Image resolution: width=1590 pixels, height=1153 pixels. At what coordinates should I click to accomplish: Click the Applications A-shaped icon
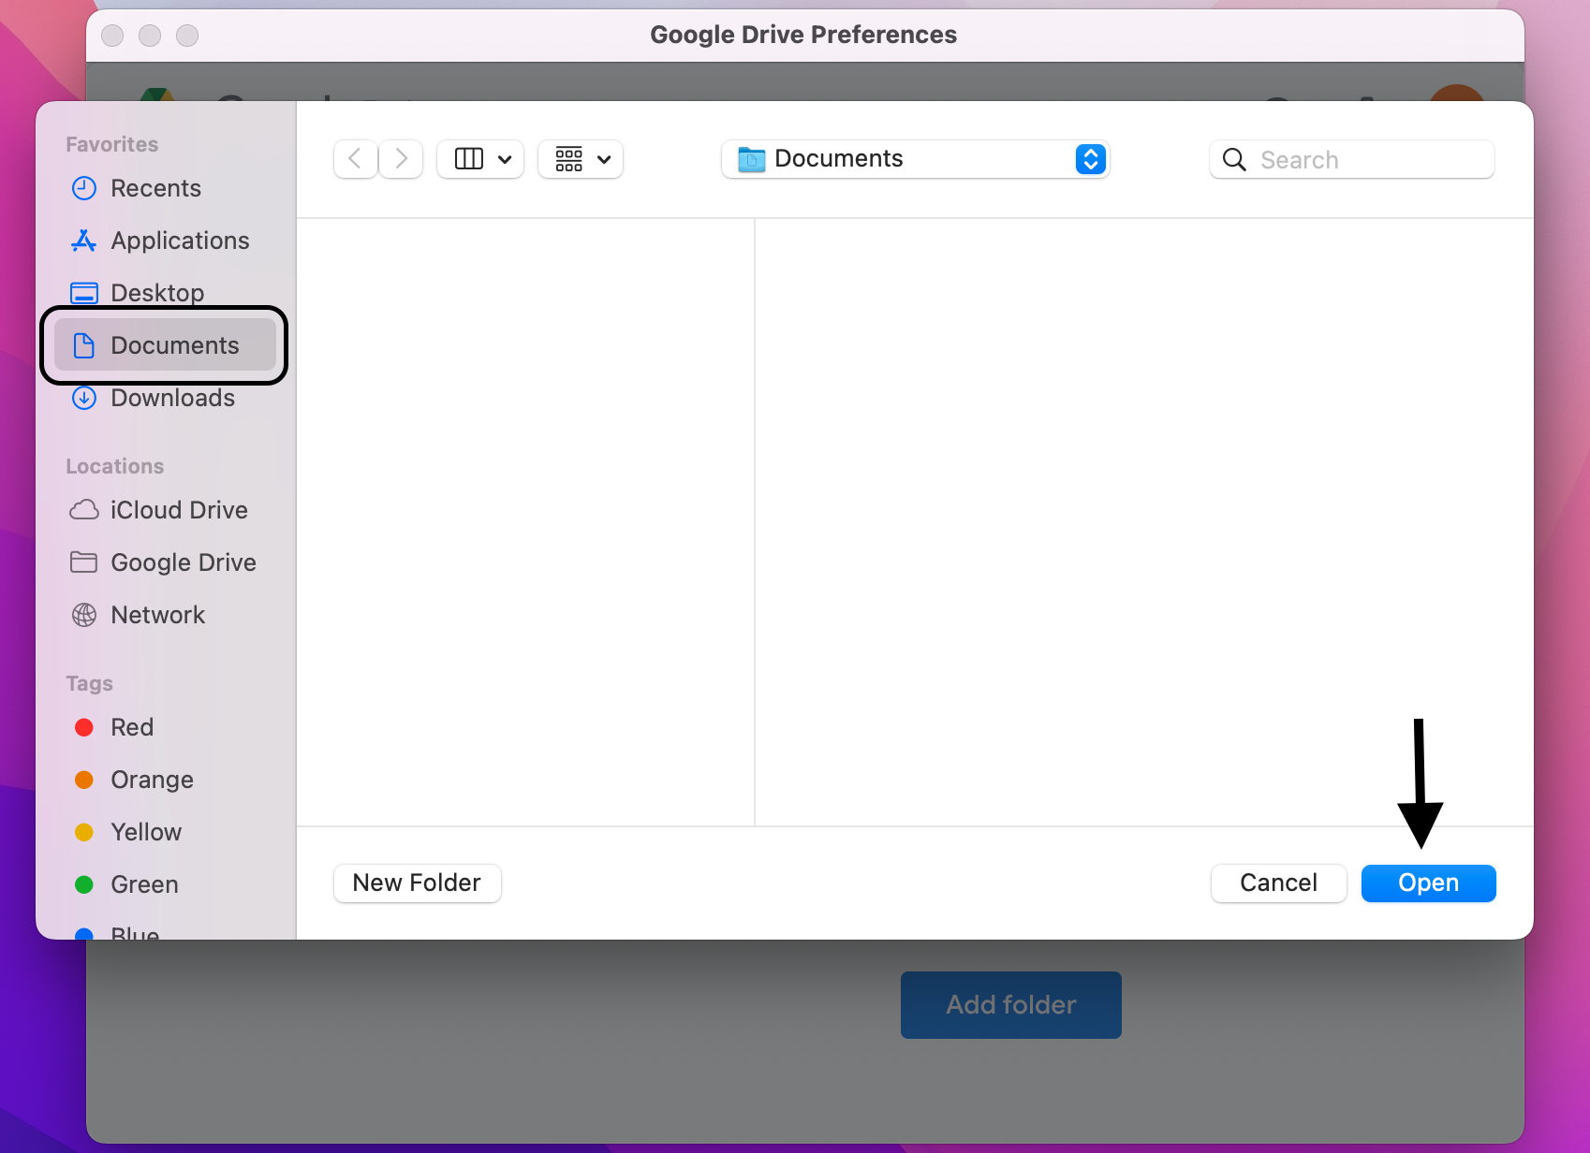point(84,241)
